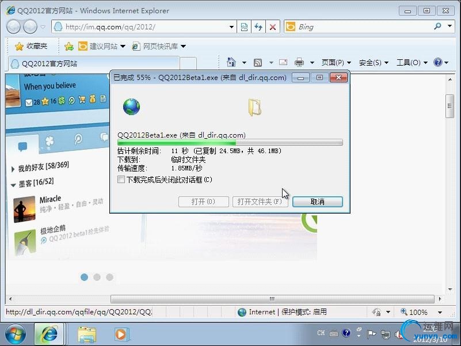Expand the Print dropdown arrow

click(x=313, y=62)
